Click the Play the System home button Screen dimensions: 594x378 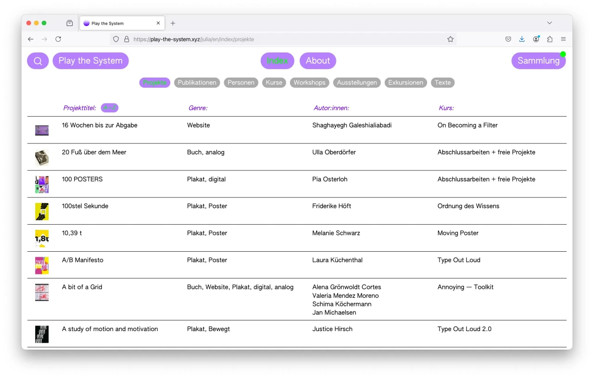90,61
